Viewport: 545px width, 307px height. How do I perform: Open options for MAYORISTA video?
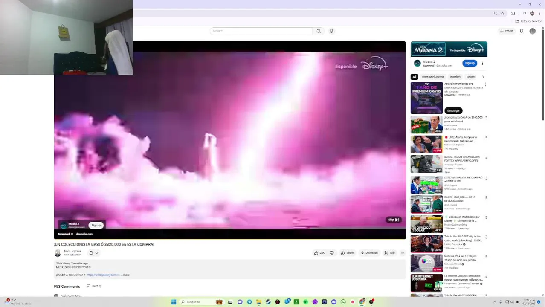[x=485, y=178]
